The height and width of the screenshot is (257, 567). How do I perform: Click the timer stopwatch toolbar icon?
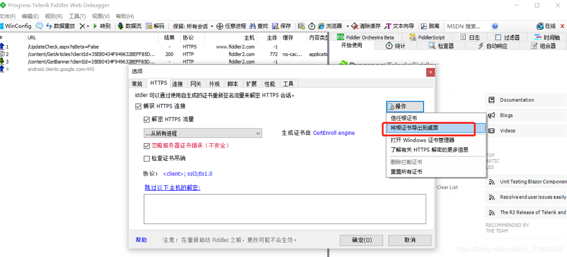tap(311, 26)
